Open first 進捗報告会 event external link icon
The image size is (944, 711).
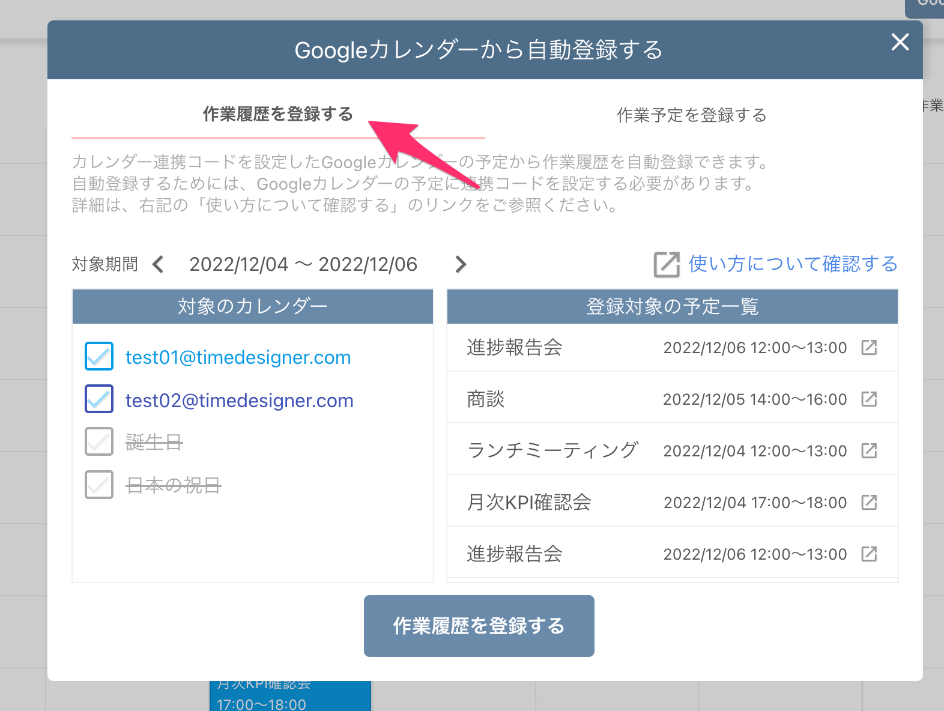(869, 347)
